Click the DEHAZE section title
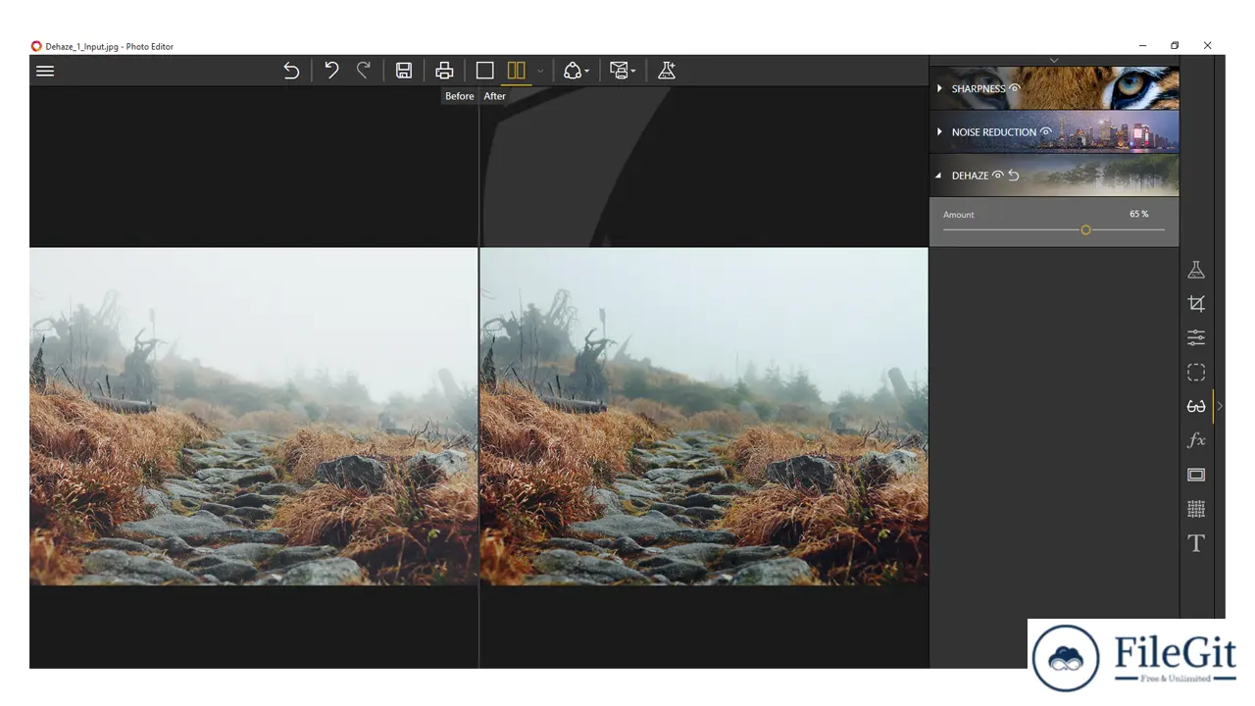This screenshot has width=1255, height=706. [970, 176]
